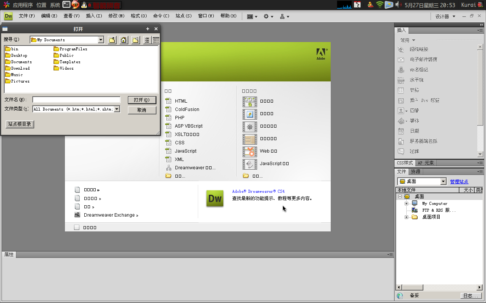Click the Dw application logo in menu bar
The width and height of the screenshot is (486, 303).
[8, 16]
